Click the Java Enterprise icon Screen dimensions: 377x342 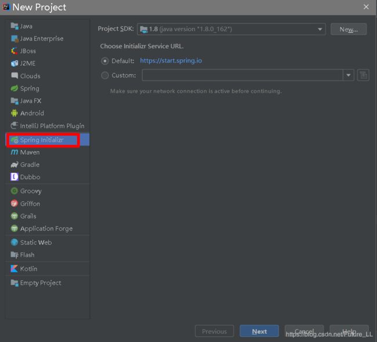point(14,38)
